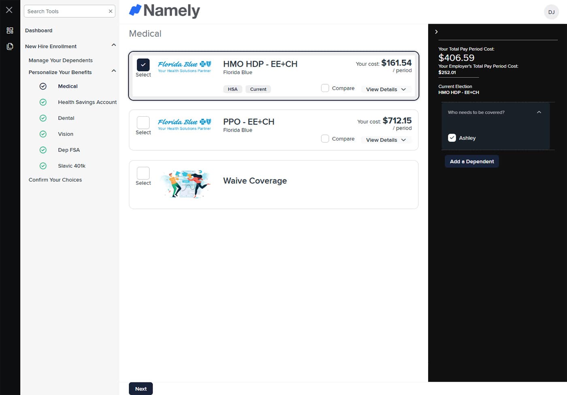
Task: Uncheck Ashley as covered dependent
Action: [x=452, y=138]
